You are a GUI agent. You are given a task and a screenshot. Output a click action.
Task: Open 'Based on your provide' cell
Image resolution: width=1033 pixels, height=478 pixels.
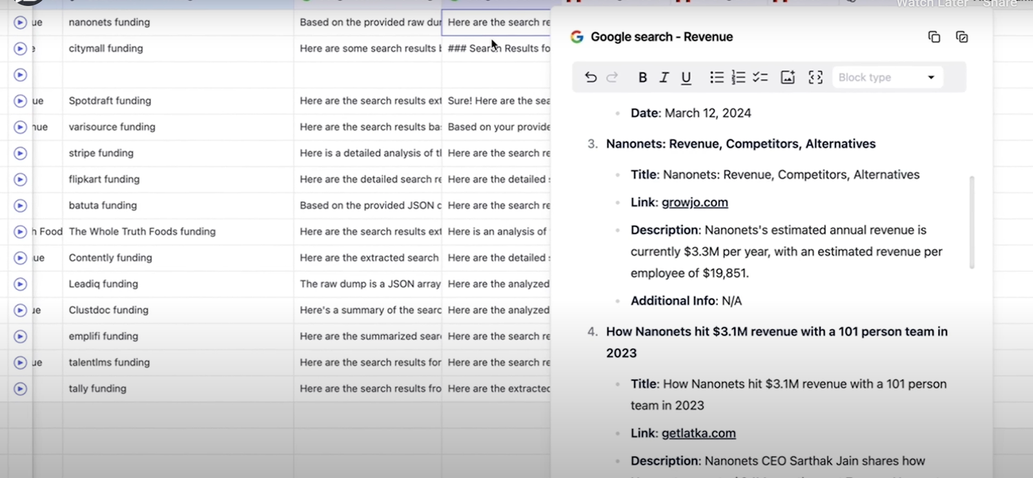click(x=496, y=127)
